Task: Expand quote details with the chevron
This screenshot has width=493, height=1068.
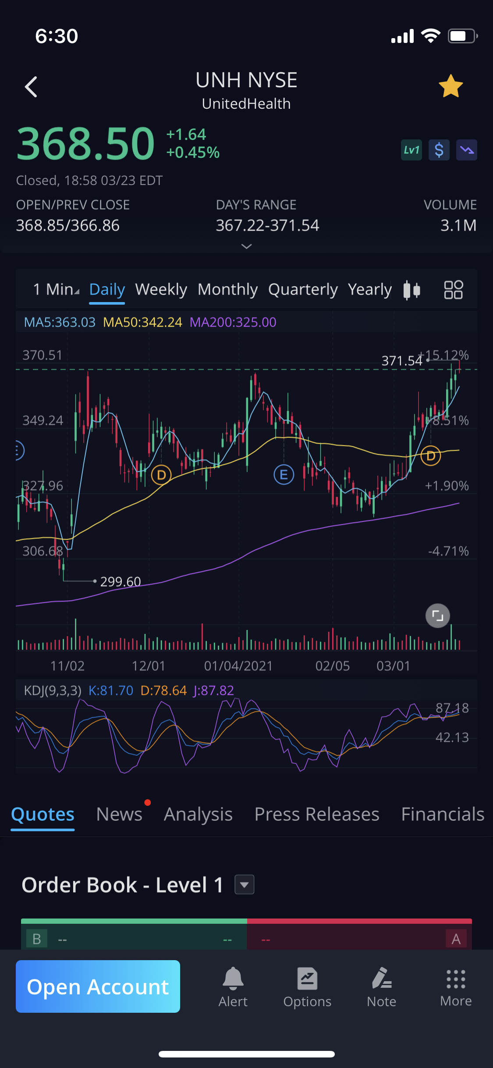Action: click(x=247, y=246)
